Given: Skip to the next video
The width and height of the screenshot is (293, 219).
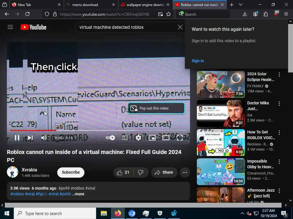Looking at the screenshot, I should pos(30,138).
